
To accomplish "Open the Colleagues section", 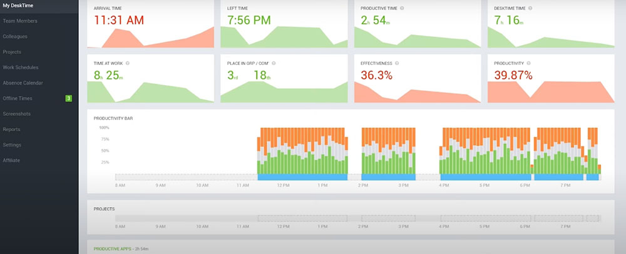I will (x=15, y=36).
